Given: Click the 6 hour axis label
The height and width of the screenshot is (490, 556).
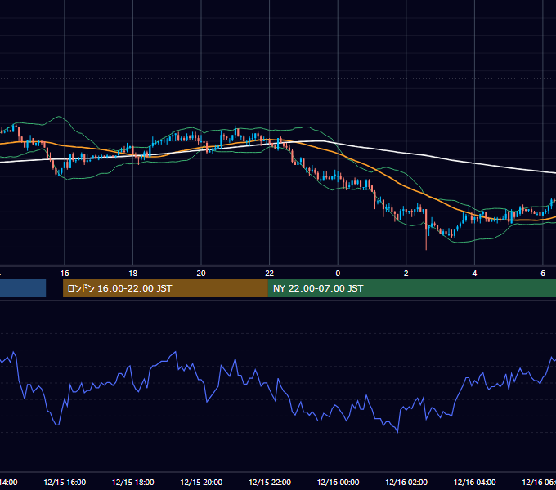Looking at the screenshot, I should click(x=543, y=274).
